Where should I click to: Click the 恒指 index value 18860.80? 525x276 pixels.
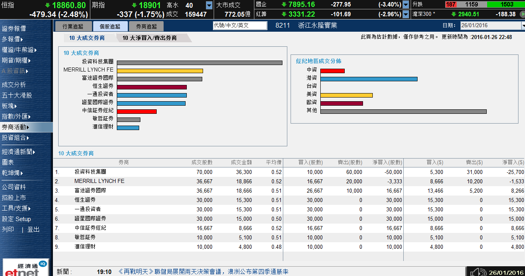69,5
